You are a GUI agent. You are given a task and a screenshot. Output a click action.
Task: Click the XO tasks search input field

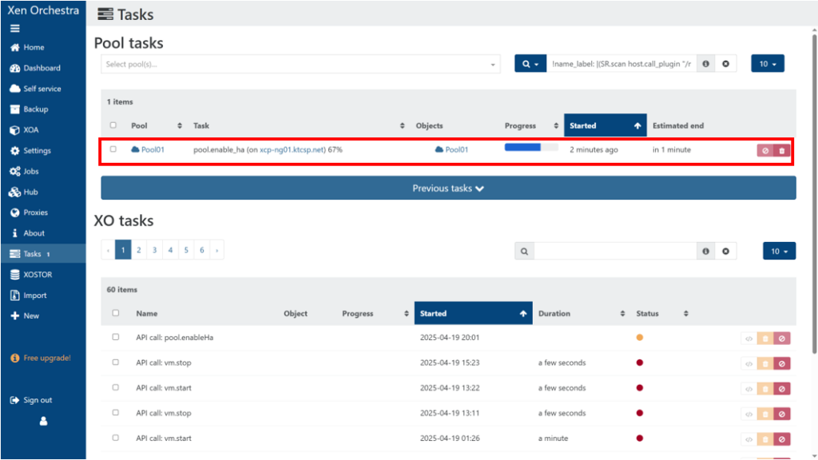pos(615,251)
